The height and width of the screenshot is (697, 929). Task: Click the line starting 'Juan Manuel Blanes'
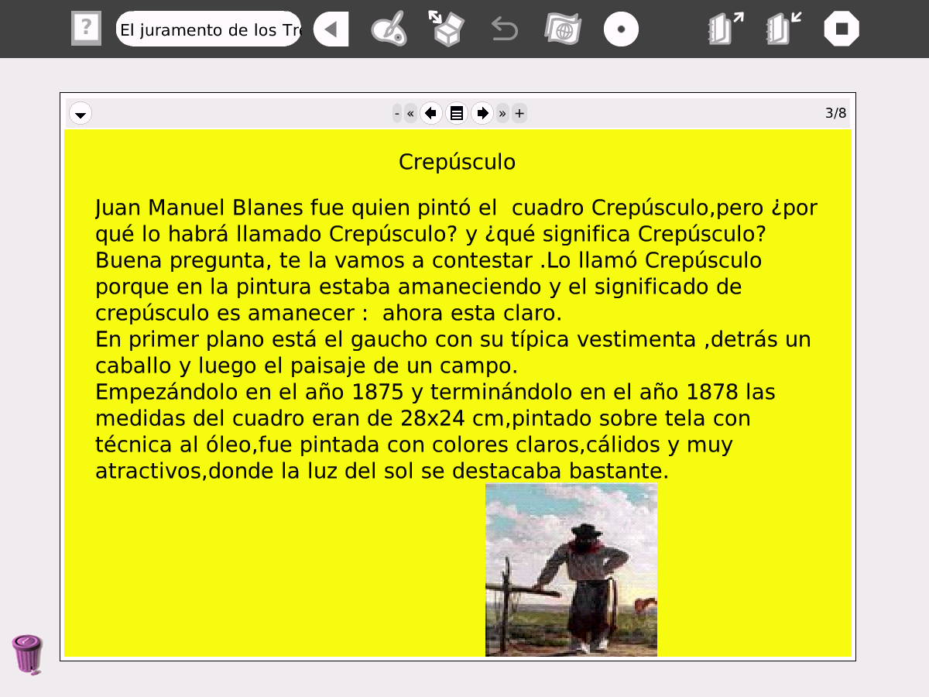click(x=456, y=208)
